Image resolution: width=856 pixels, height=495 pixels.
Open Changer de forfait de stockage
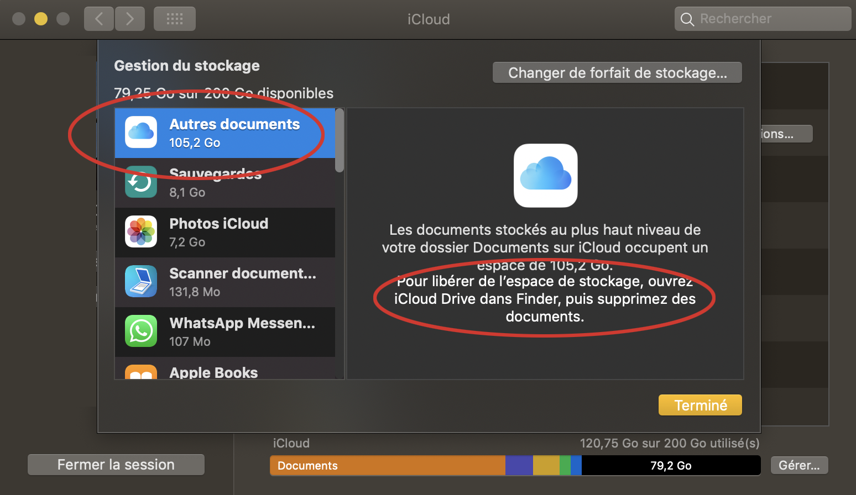tap(617, 73)
